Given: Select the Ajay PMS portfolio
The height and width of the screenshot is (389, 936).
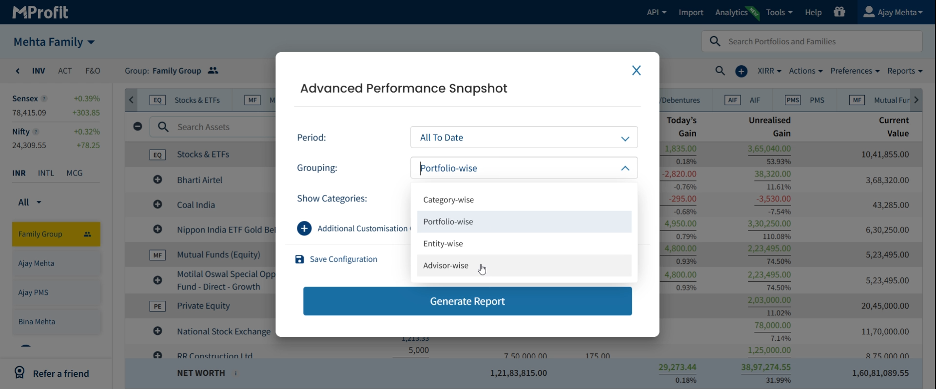Looking at the screenshot, I should click(56, 292).
